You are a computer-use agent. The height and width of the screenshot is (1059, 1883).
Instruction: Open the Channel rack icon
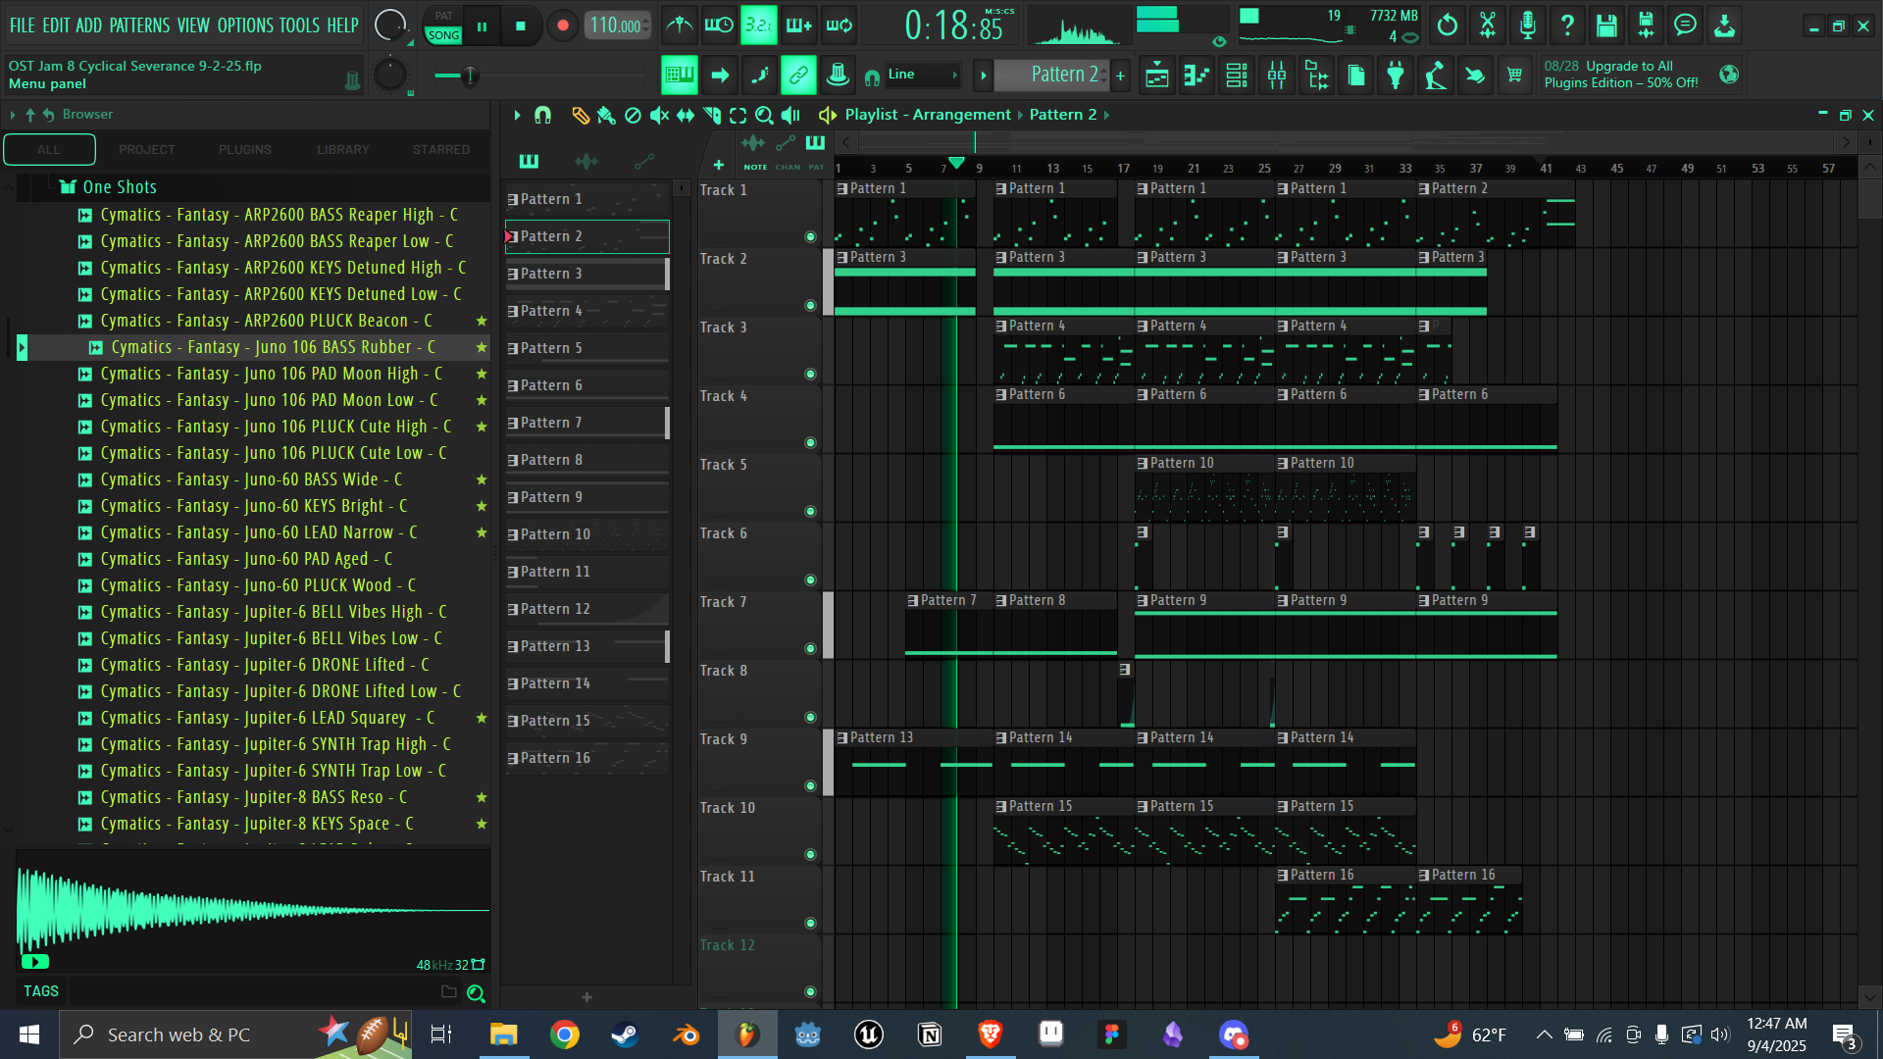pyautogui.click(x=1237, y=76)
